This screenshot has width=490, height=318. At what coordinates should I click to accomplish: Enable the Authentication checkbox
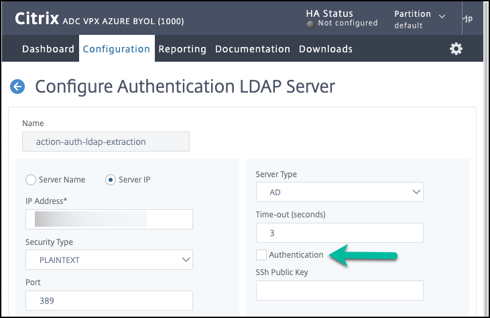tap(261, 255)
